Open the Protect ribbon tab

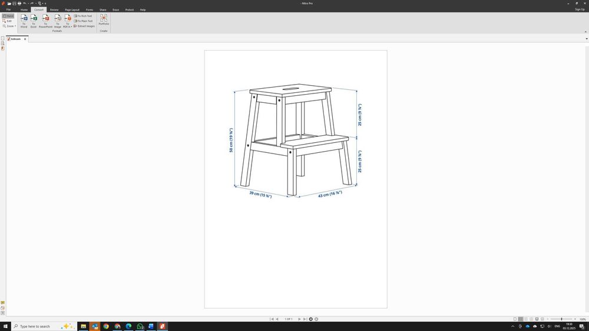pyautogui.click(x=130, y=10)
